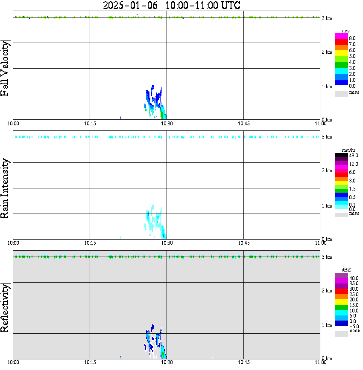
Task: Click the 10:45 tick label under Fall Velocity
Action: coord(243,124)
